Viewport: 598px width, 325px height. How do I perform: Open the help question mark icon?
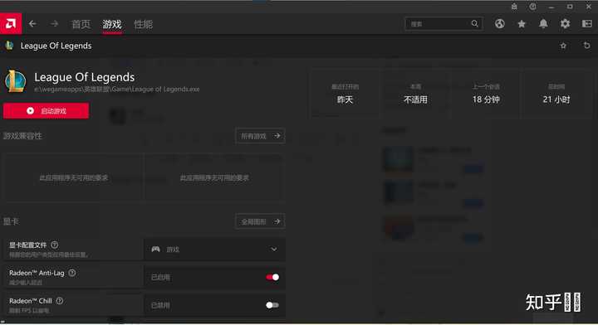coord(532,7)
